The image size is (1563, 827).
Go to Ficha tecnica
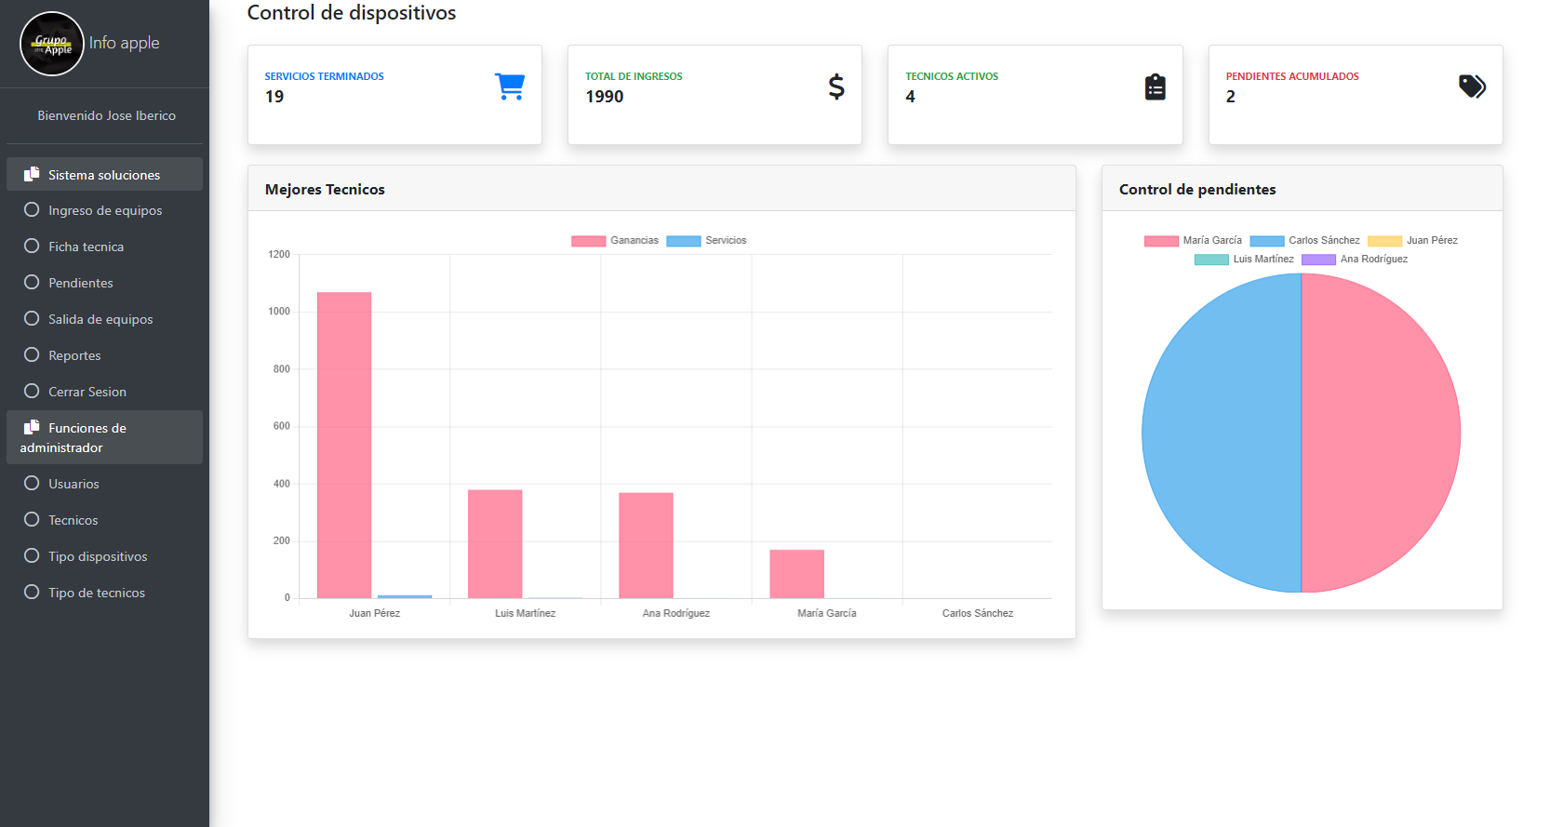coord(104,247)
